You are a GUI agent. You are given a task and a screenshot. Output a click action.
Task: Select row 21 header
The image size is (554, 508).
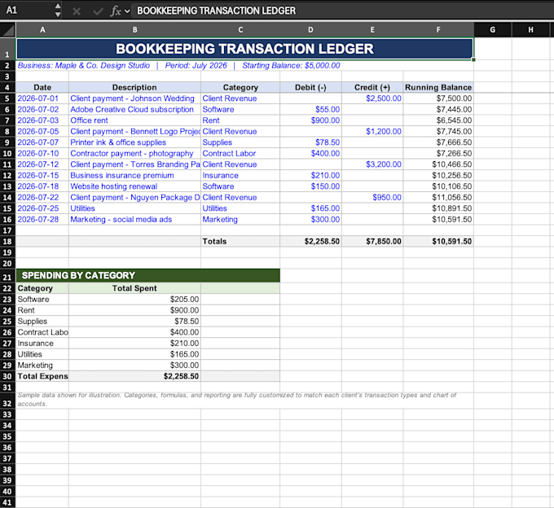coord(7,276)
